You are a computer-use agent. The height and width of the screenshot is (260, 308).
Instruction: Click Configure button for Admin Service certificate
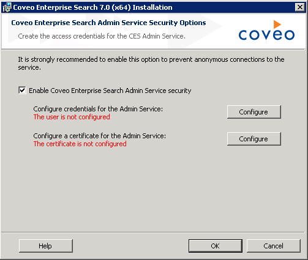(x=254, y=139)
